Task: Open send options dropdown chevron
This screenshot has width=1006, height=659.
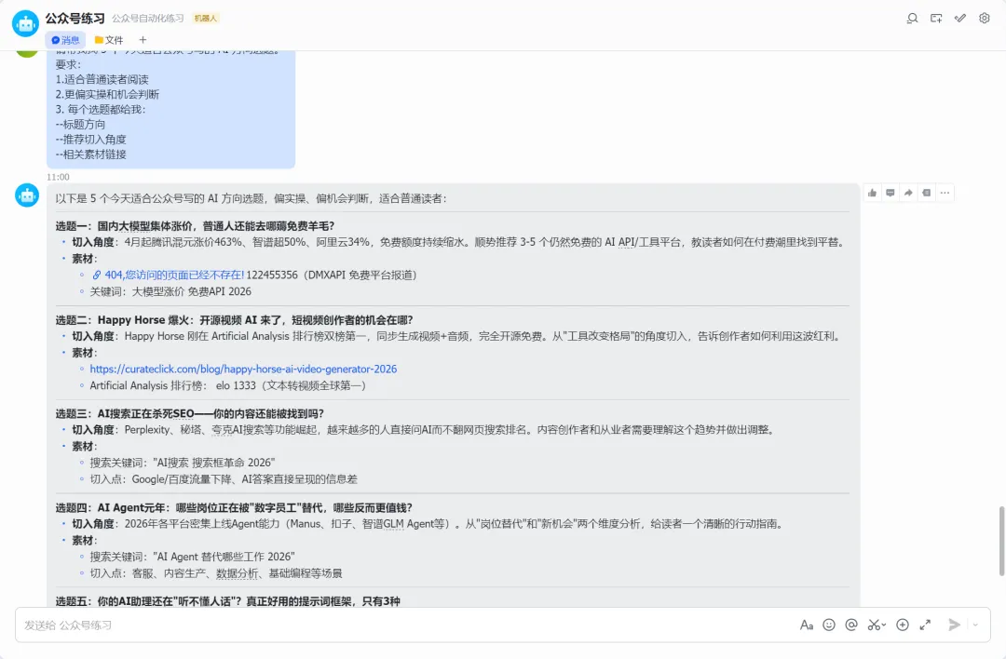Action: pyautogui.click(x=975, y=625)
